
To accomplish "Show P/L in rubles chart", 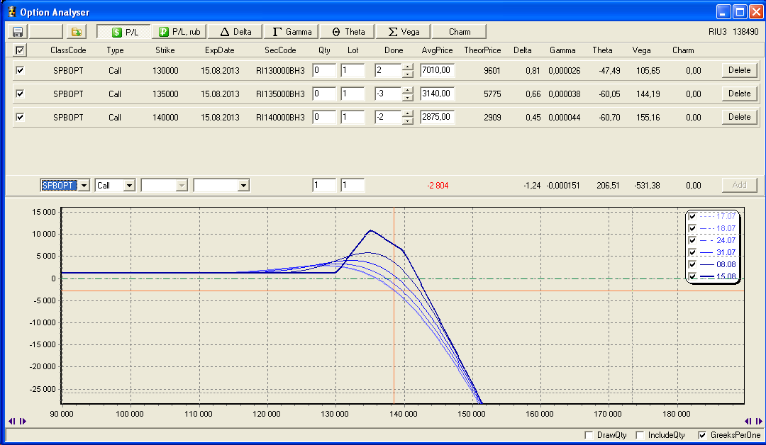I will (x=180, y=32).
